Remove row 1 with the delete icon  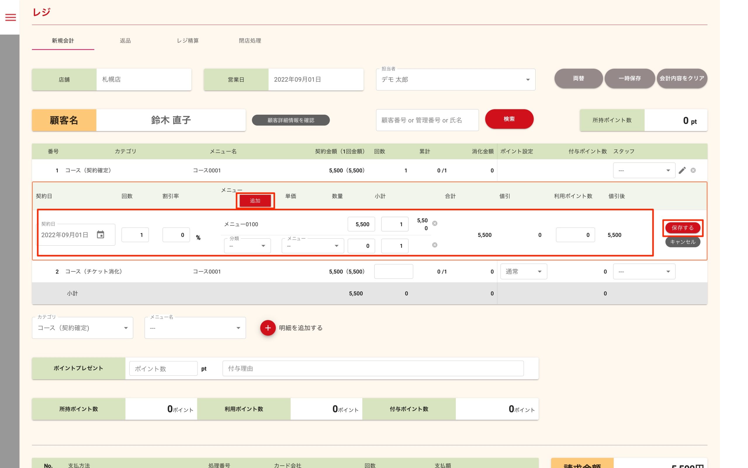tap(693, 170)
